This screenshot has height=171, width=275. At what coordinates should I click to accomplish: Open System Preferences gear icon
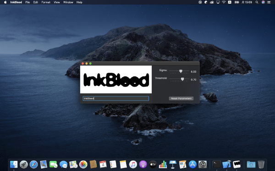(203, 164)
